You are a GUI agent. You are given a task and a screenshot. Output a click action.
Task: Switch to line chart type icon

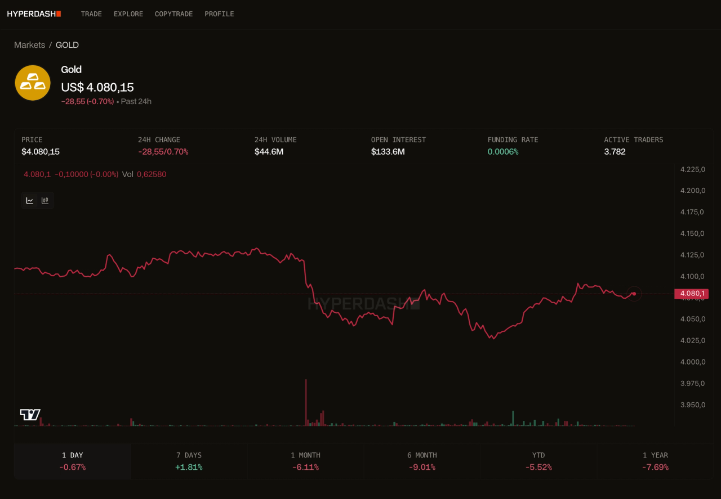(x=30, y=200)
